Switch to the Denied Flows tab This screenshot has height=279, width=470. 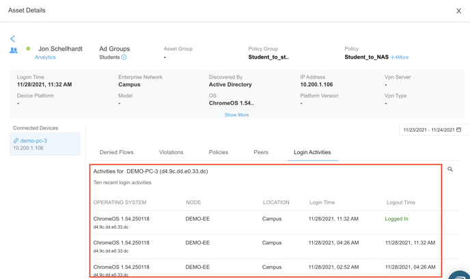[117, 152]
